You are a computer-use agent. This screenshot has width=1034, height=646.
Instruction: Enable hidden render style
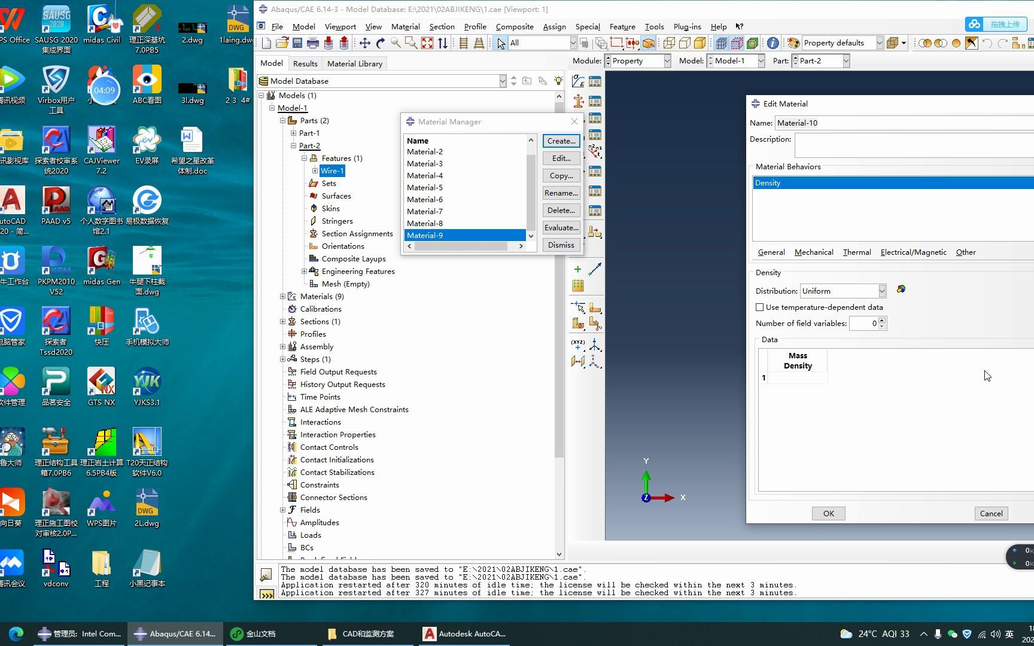pyautogui.click(x=685, y=43)
